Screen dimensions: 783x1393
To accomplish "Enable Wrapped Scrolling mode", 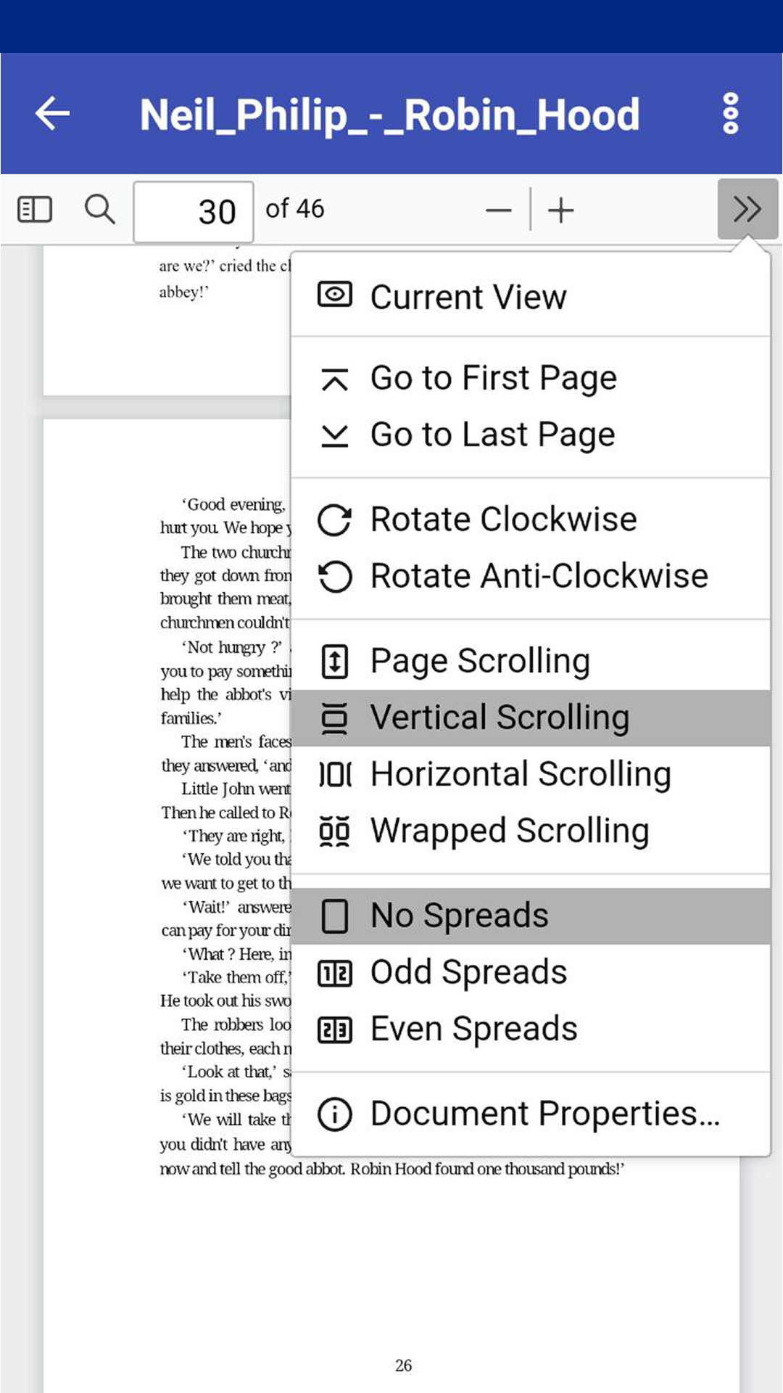I will [531, 831].
